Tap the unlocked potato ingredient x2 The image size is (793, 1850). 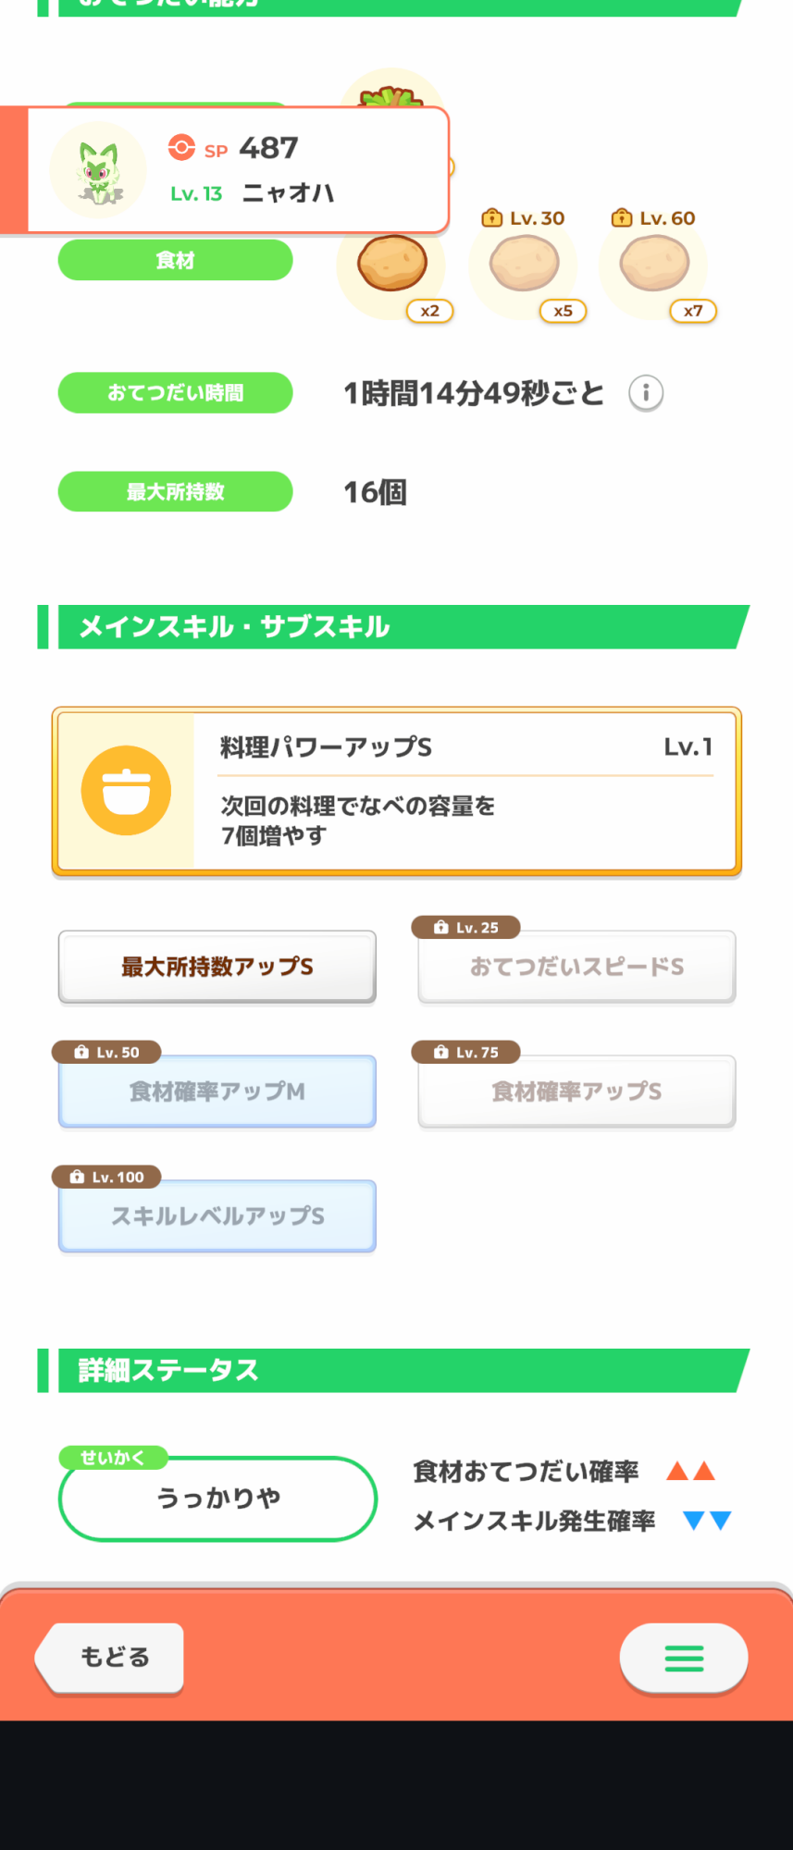(x=392, y=265)
